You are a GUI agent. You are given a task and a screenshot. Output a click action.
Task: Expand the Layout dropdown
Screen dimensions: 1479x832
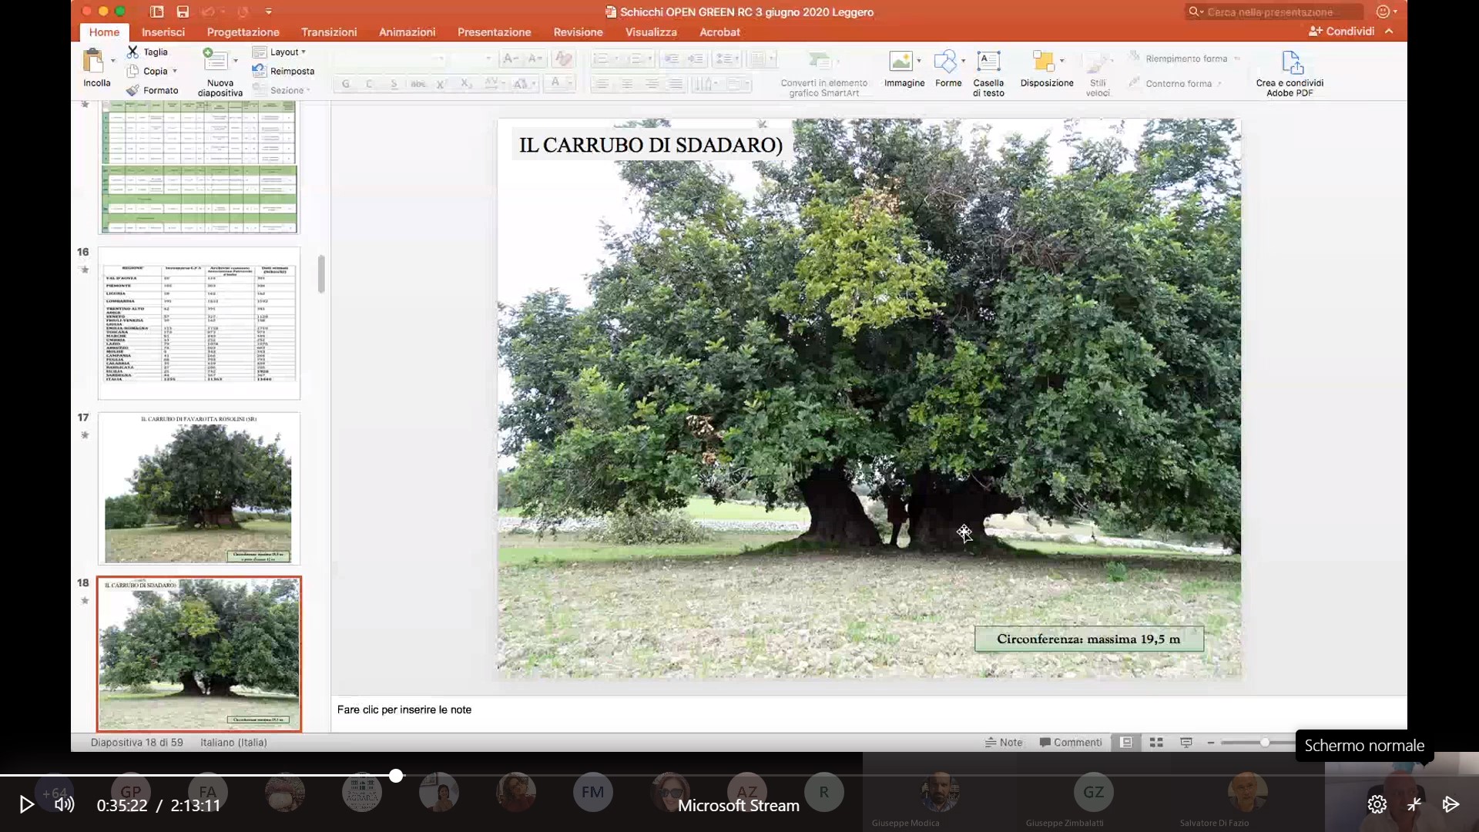coord(287,52)
